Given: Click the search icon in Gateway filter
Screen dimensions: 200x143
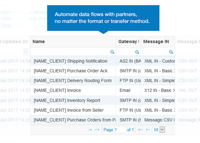Looking at the screenshot, I should pyautogui.click(x=137, y=52).
